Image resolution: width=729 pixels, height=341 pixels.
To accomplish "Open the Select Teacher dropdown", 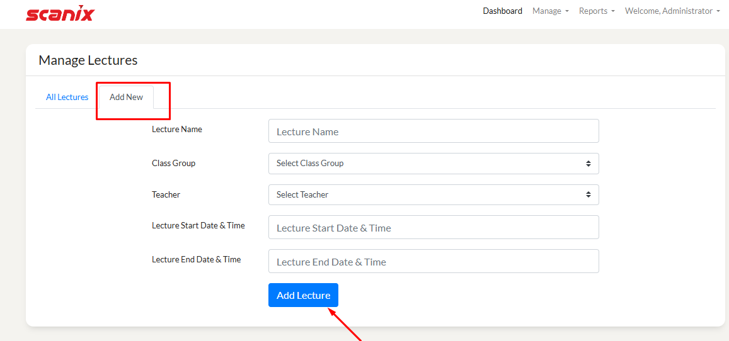I will [433, 195].
